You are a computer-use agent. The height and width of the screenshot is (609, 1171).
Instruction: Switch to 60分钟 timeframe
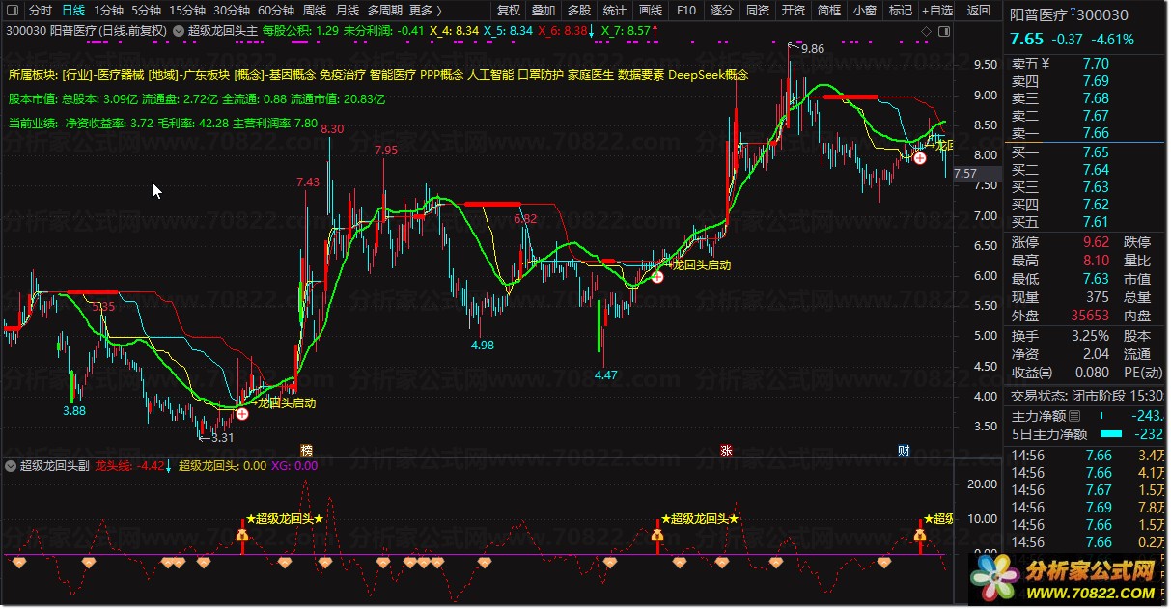(276, 11)
